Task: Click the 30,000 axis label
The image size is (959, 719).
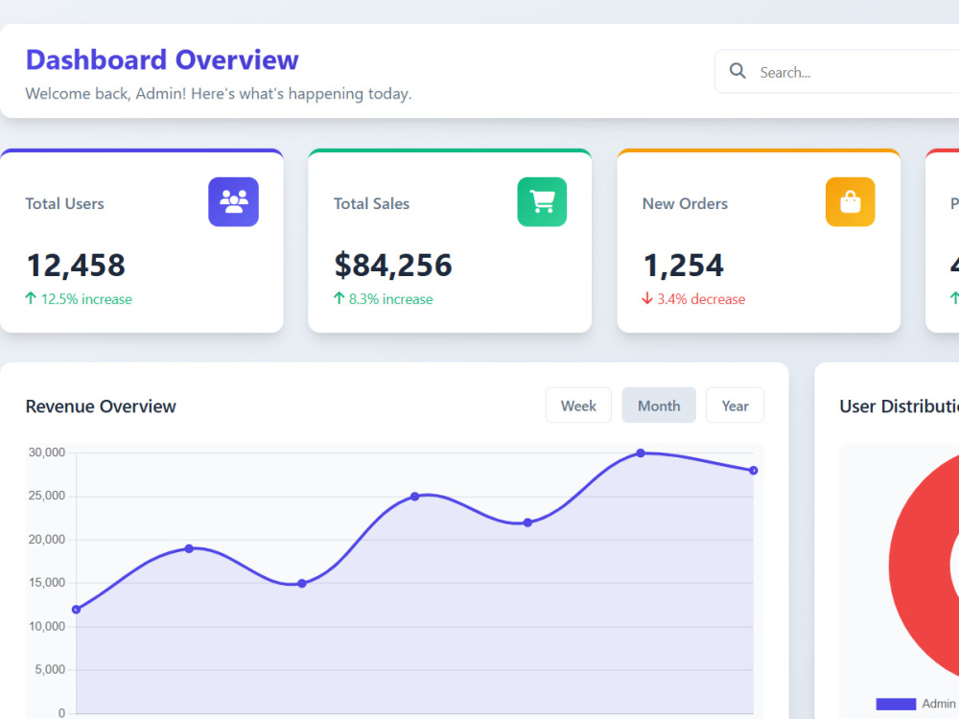Action: pos(46,452)
